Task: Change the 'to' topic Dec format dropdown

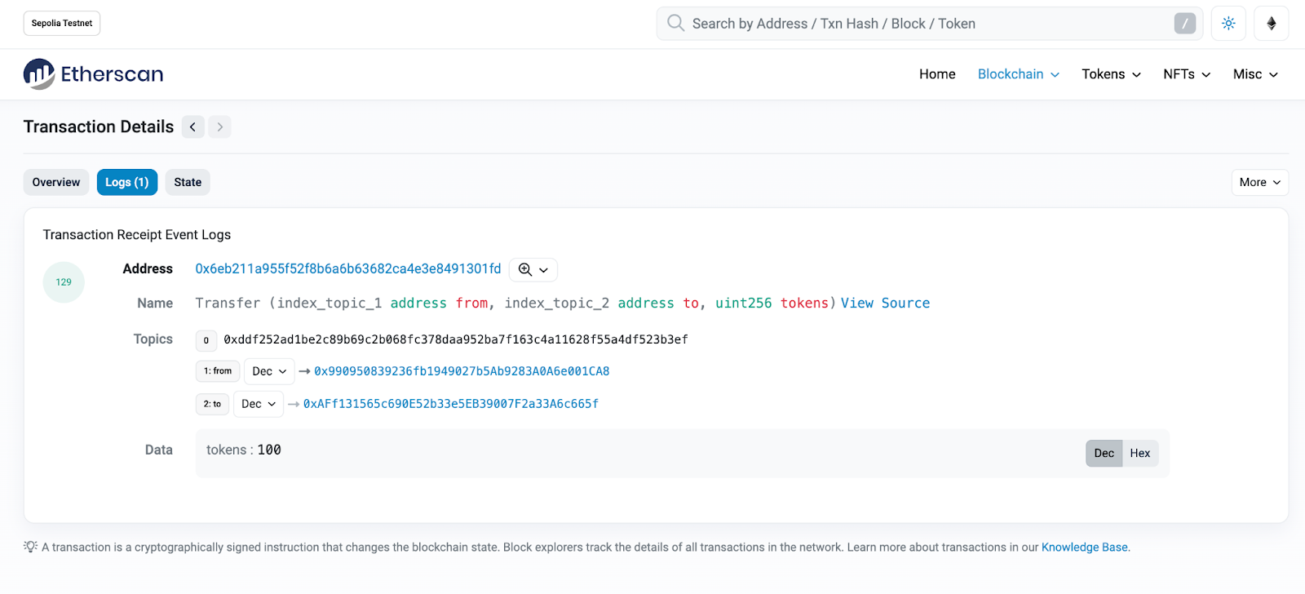Action: point(259,404)
